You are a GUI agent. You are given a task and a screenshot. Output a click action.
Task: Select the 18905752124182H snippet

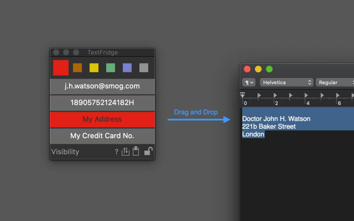102,103
